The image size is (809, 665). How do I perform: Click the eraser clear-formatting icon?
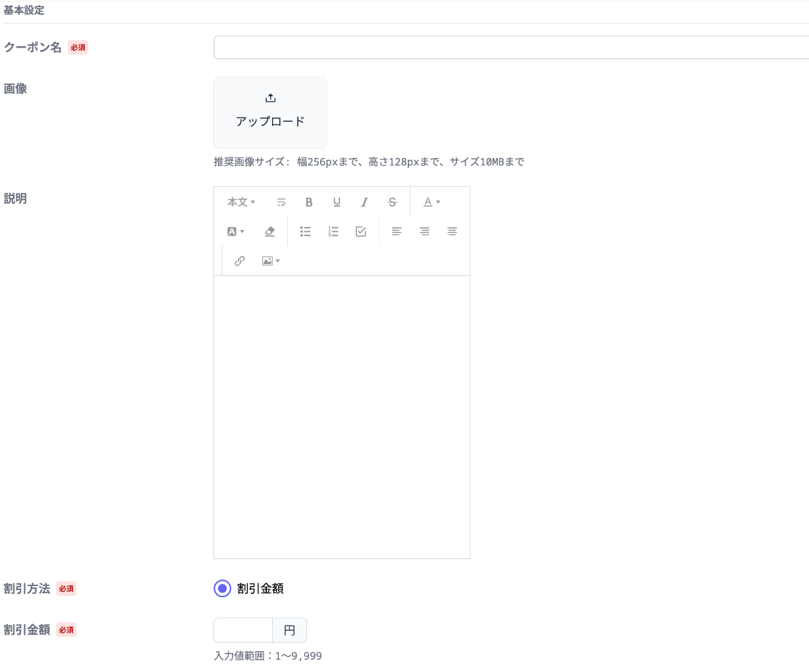click(x=269, y=232)
